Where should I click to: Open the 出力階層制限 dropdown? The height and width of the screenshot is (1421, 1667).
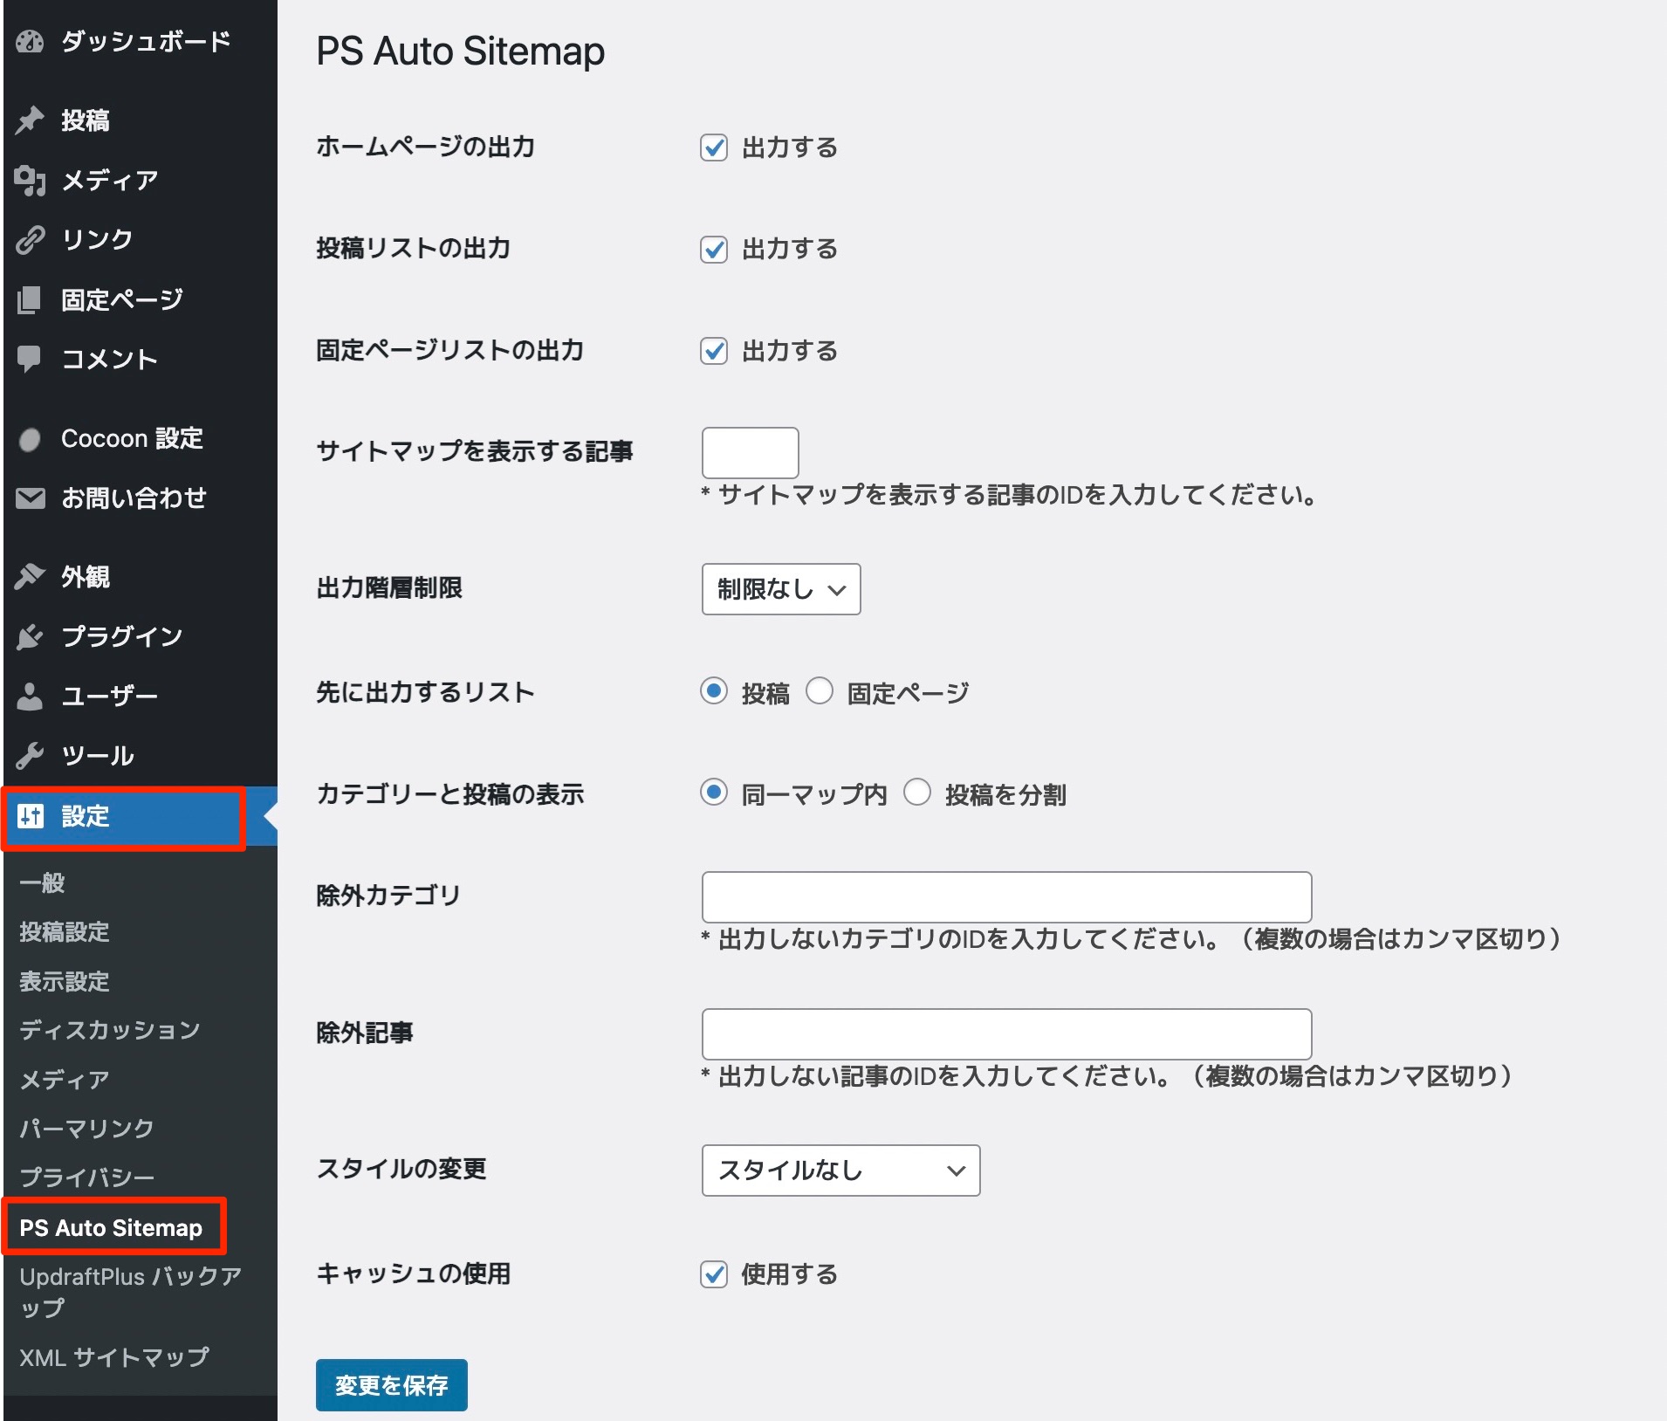click(781, 589)
